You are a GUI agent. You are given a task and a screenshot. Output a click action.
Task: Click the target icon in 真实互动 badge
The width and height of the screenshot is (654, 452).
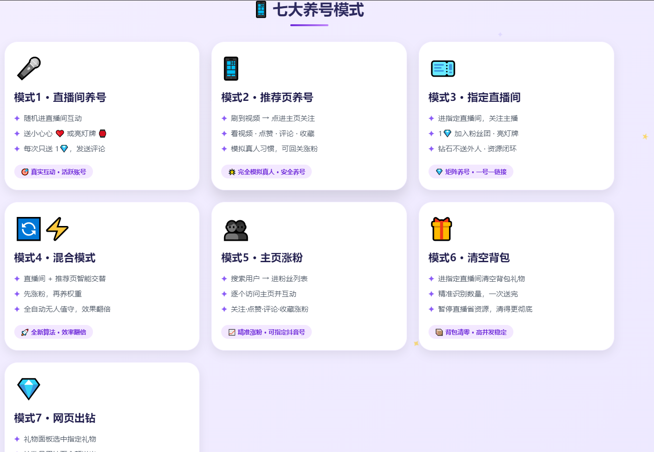tap(25, 172)
